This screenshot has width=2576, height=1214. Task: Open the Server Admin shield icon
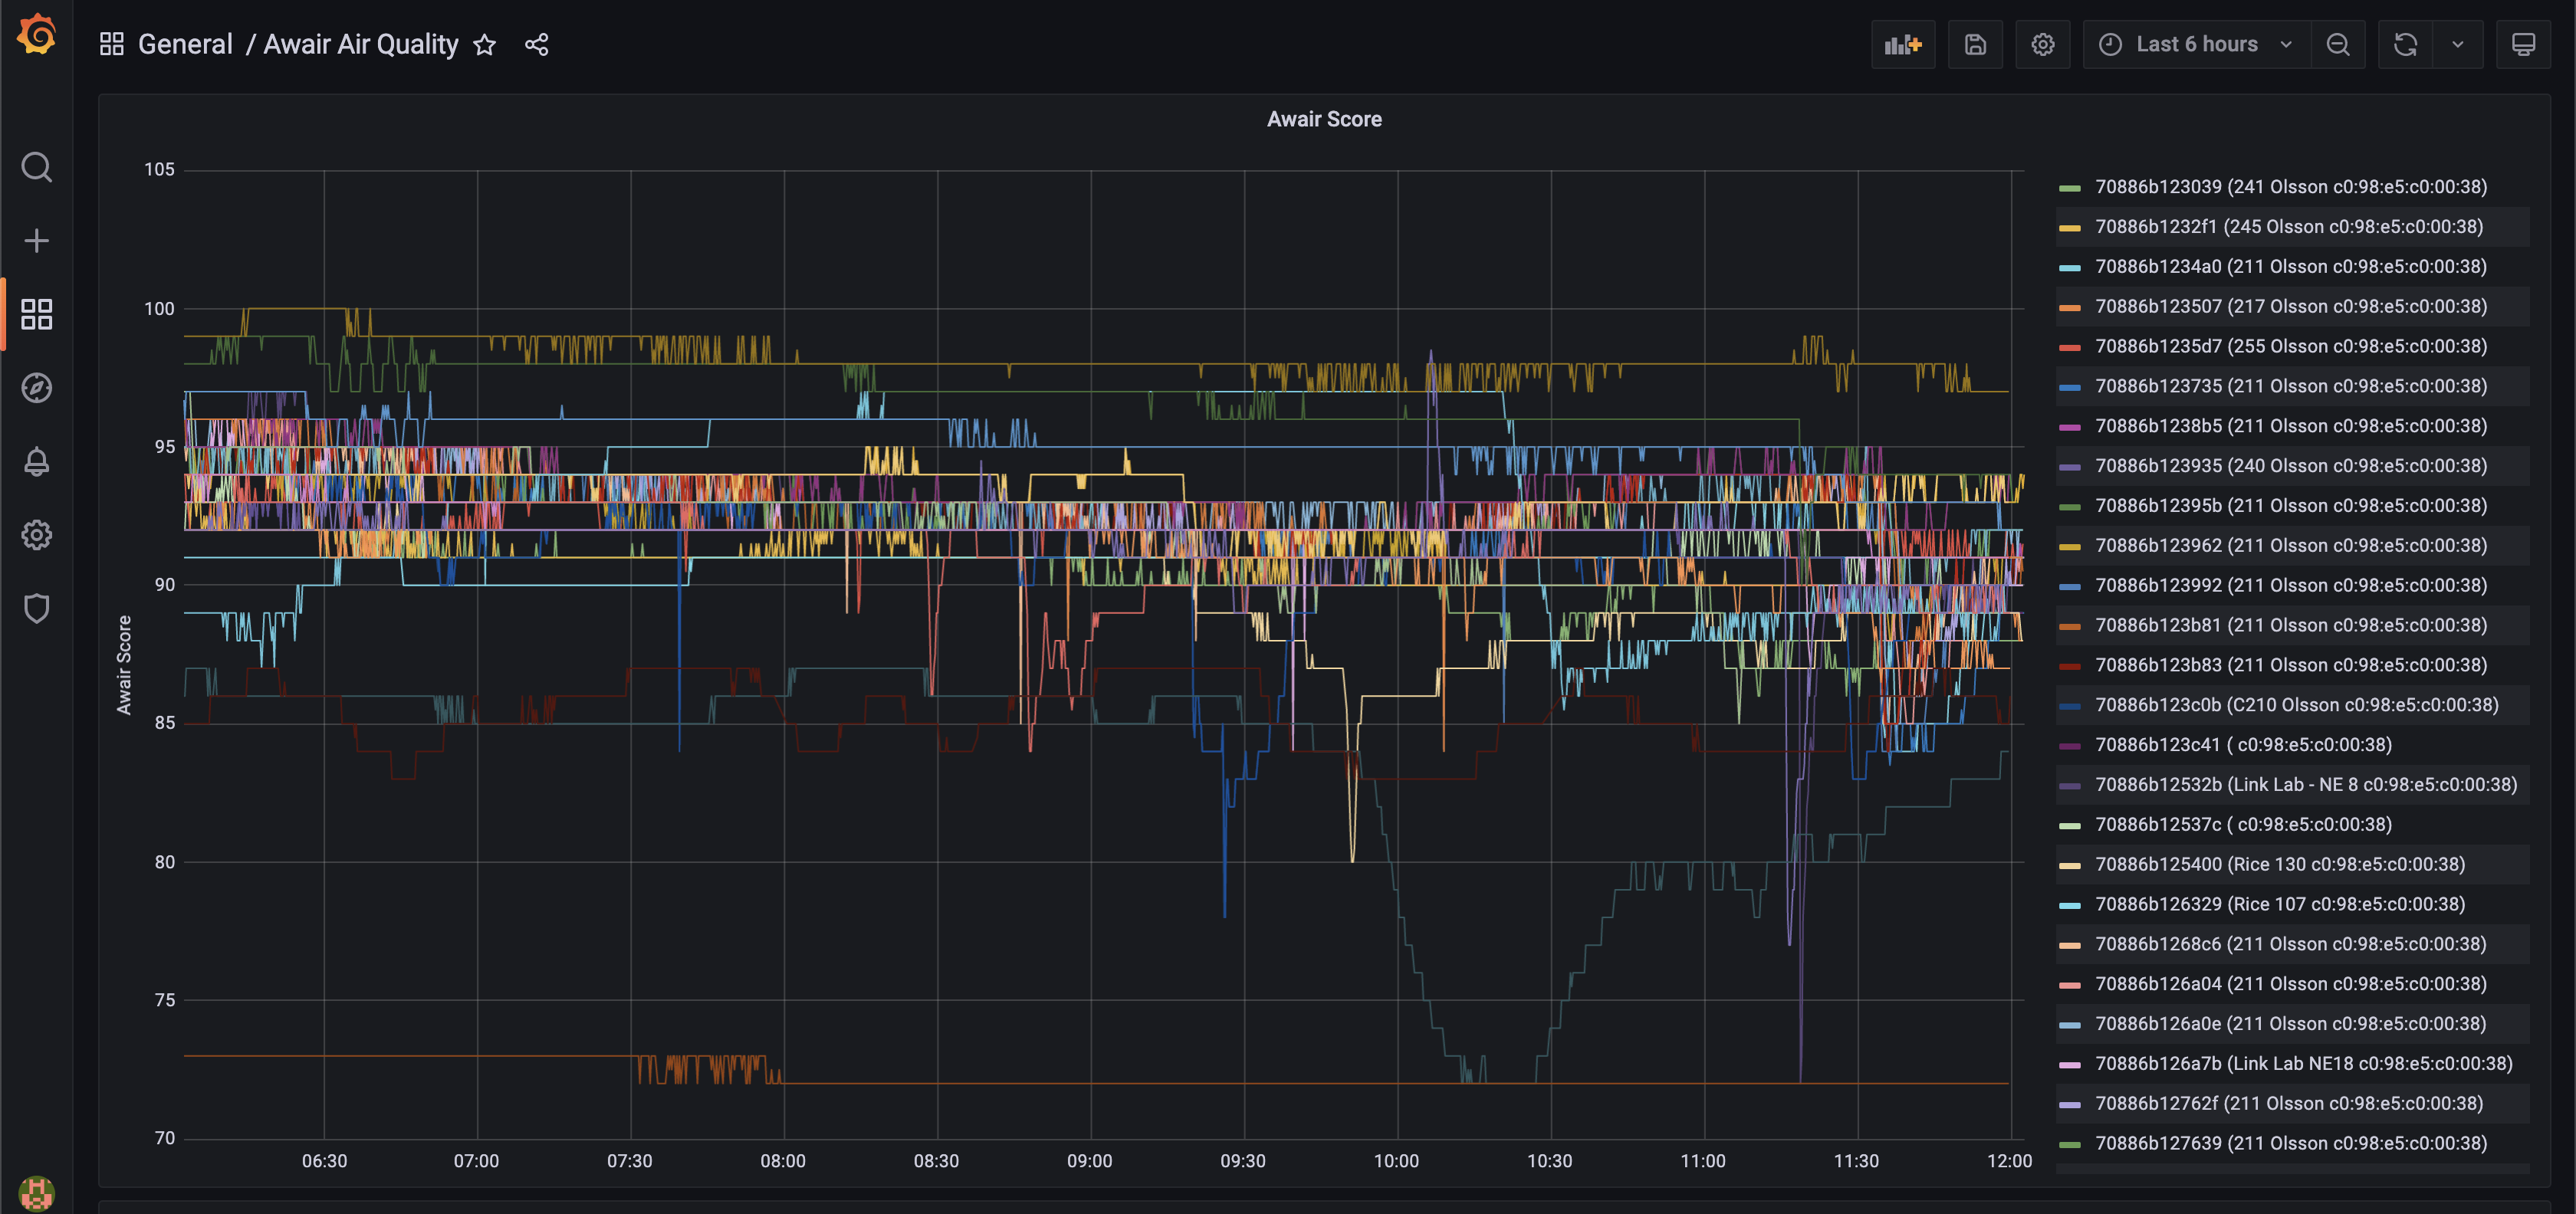tap(36, 608)
